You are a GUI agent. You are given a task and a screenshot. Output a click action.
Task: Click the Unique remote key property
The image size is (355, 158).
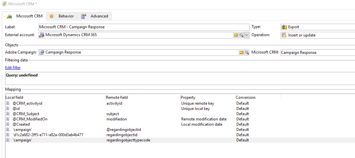(x=198, y=103)
